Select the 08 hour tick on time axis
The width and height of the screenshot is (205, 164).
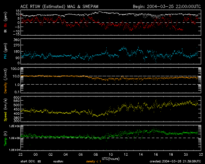(95, 154)
